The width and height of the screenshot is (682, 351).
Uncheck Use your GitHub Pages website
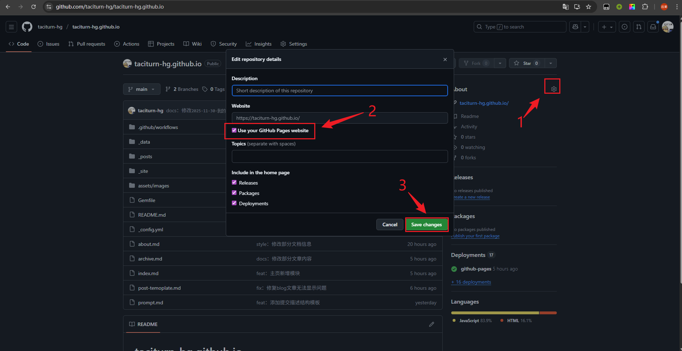[x=234, y=130]
